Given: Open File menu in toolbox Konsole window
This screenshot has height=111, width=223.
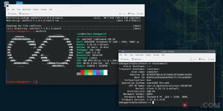Looking at the screenshot, I should [8, 9].
